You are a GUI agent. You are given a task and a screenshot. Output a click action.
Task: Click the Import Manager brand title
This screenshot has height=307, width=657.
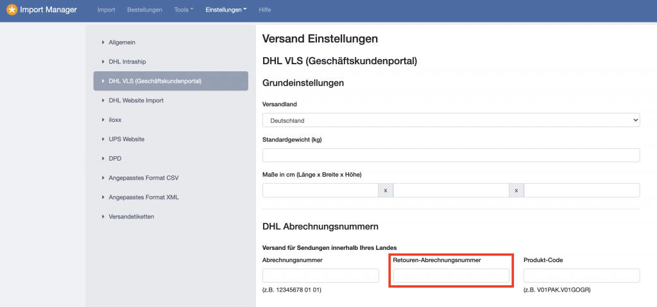pyautogui.click(x=49, y=10)
